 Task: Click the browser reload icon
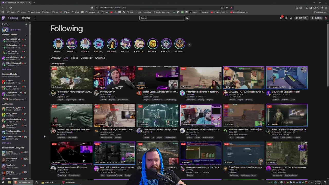[x=11, y=8]
